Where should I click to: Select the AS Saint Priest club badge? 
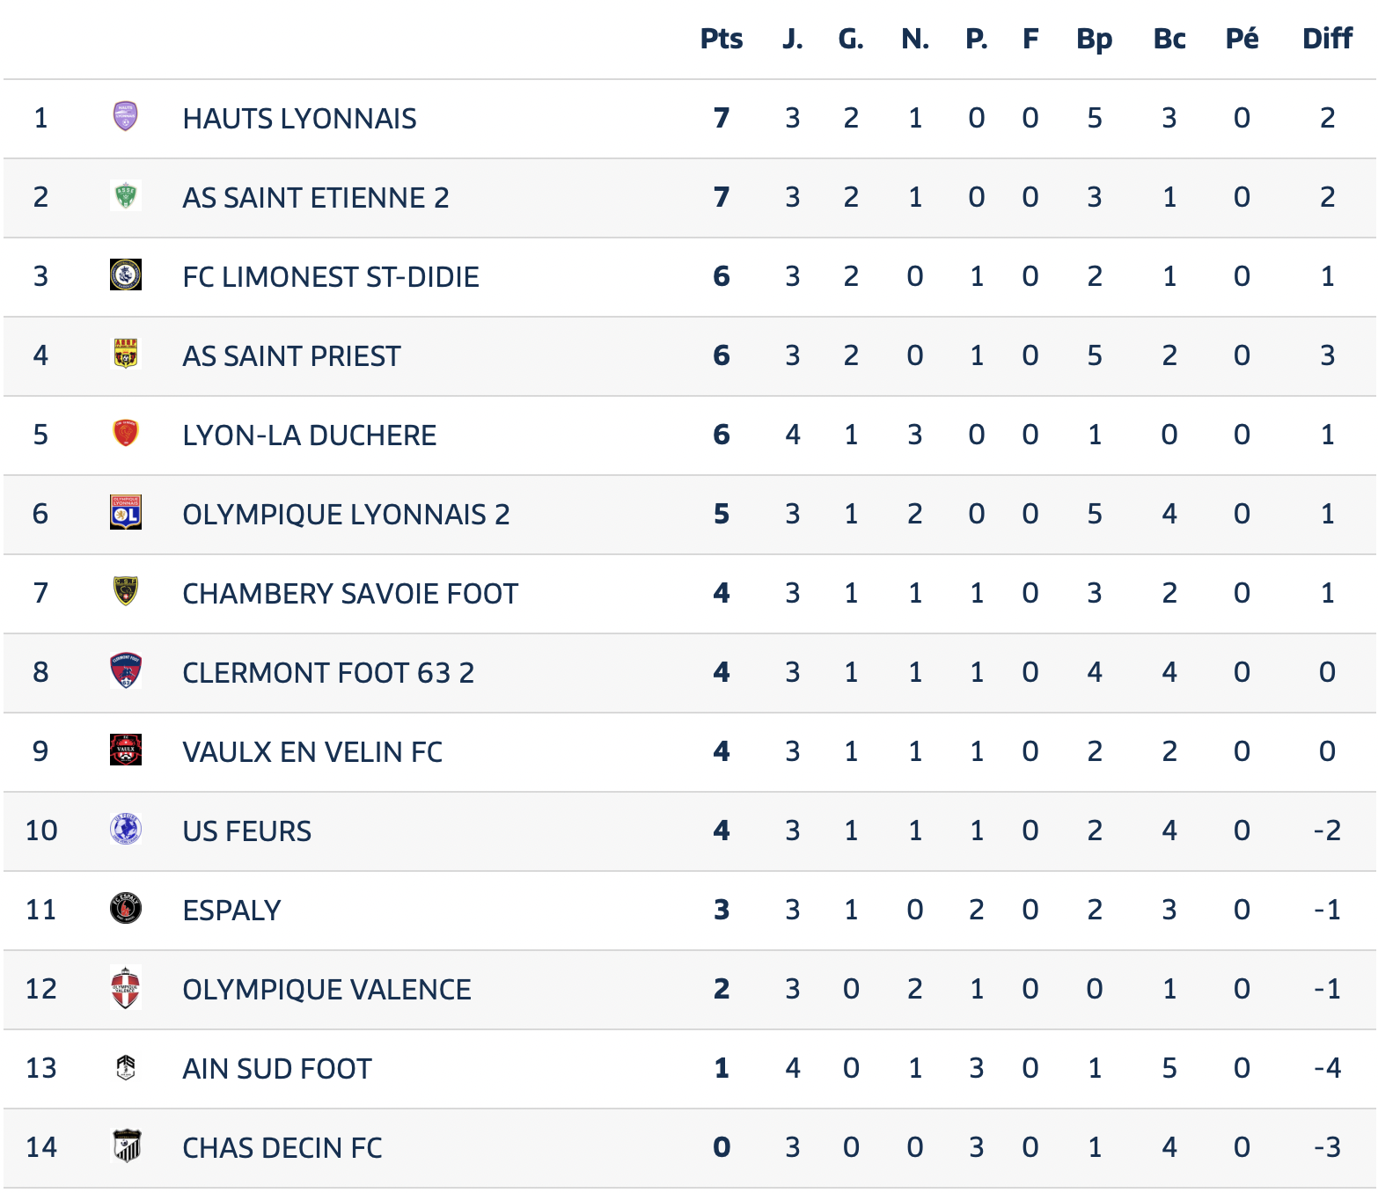point(126,355)
